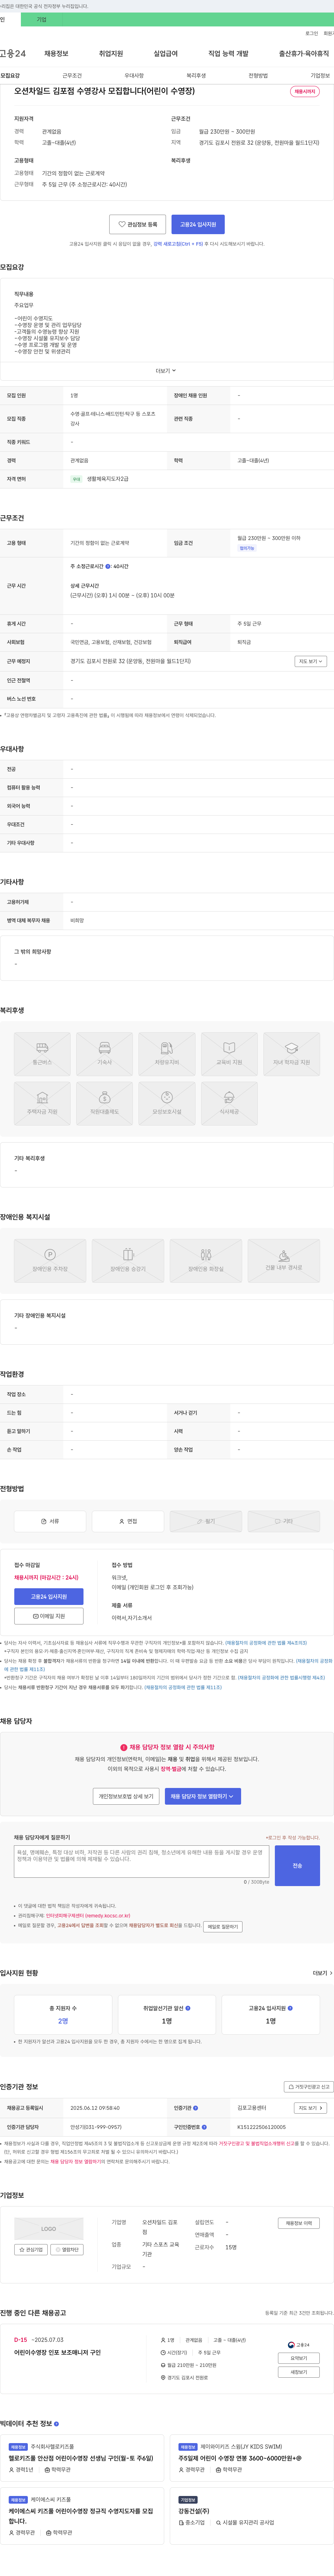Click the top 고용24 입사지원 button
The image size is (334, 2576).
198,224
